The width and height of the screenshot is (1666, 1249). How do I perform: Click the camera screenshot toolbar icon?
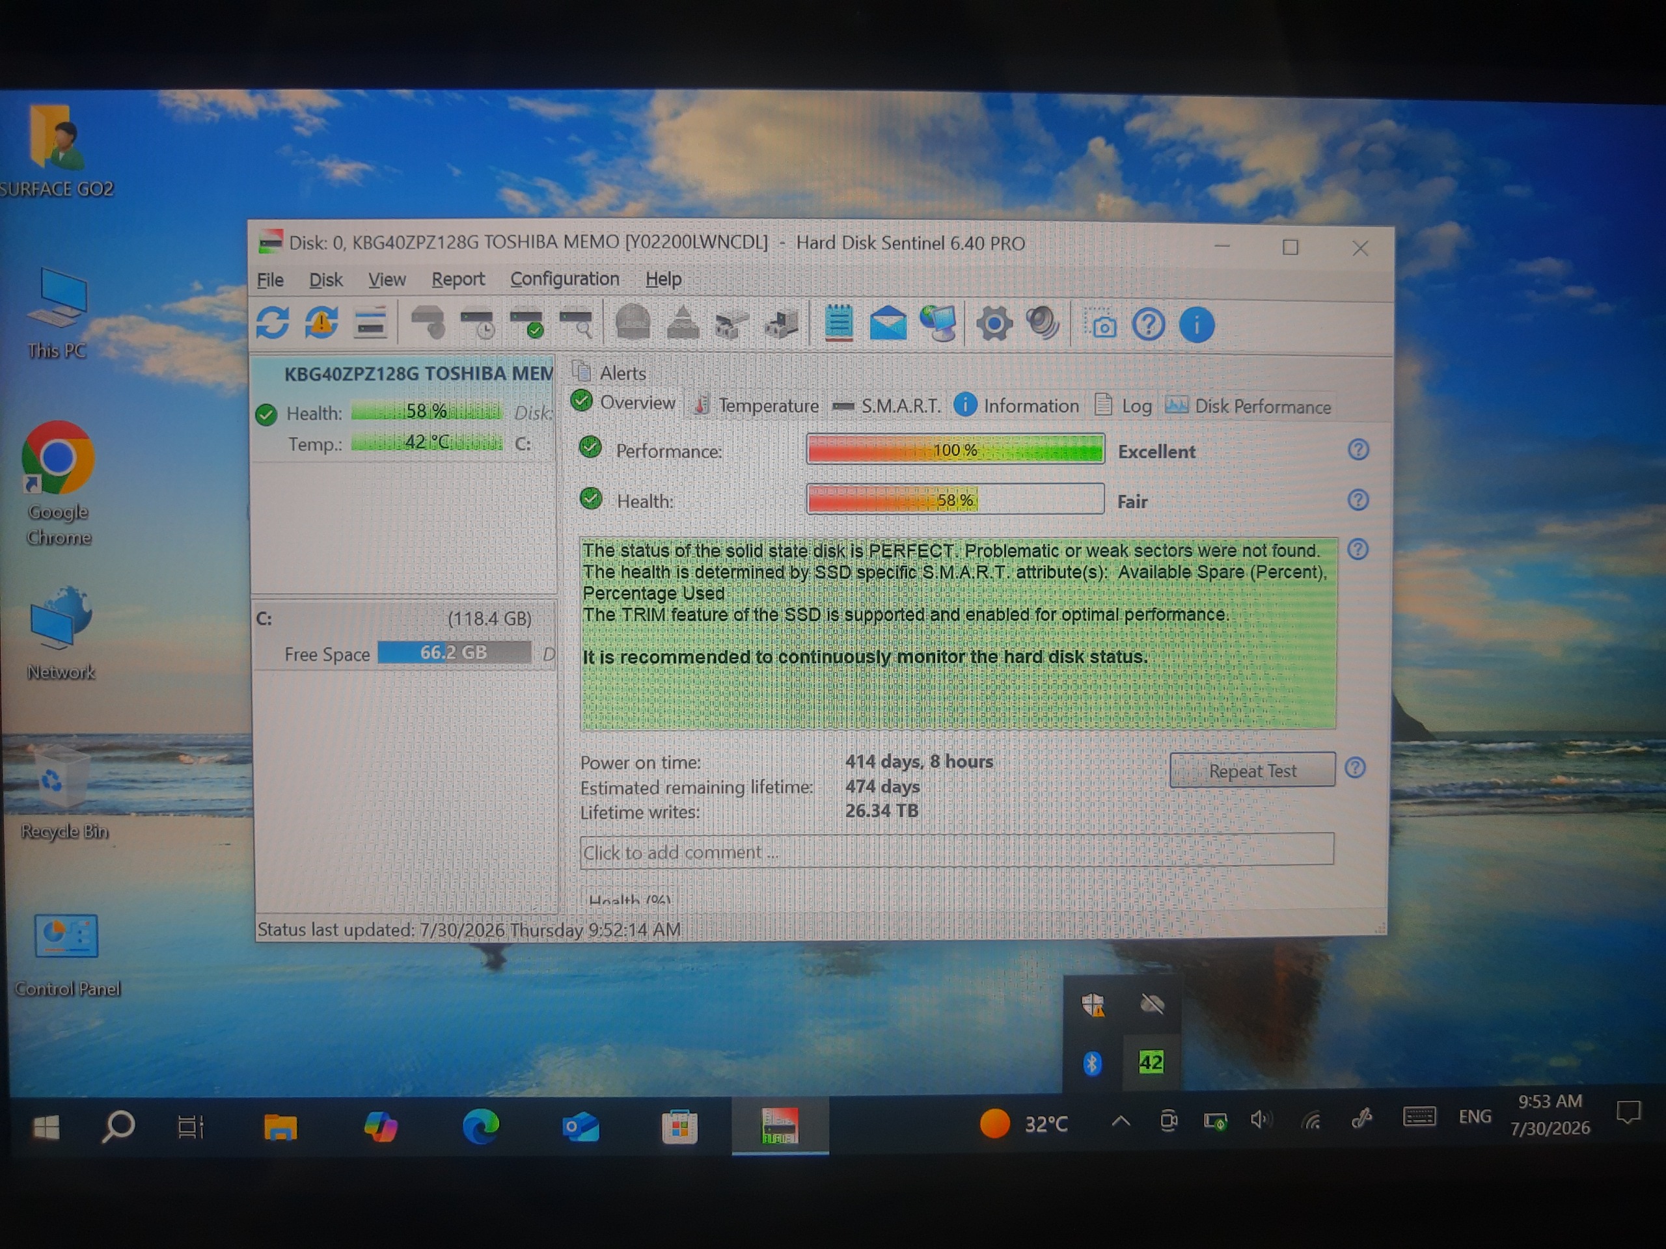(1101, 325)
